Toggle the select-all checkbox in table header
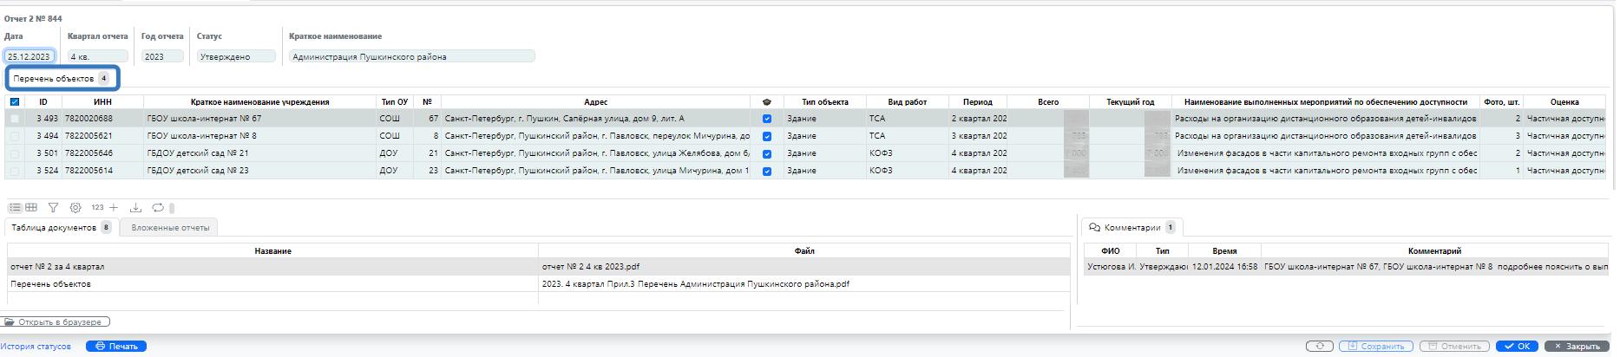Viewport: 1620px width, 357px height. tap(15, 102)
